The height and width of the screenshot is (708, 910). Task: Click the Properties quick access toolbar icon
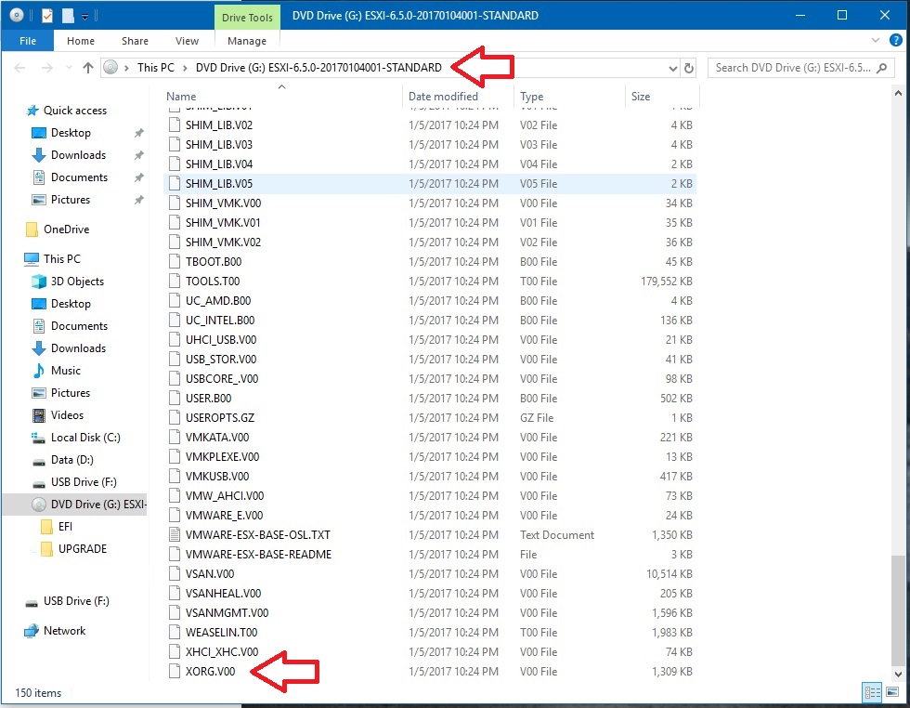47,16
